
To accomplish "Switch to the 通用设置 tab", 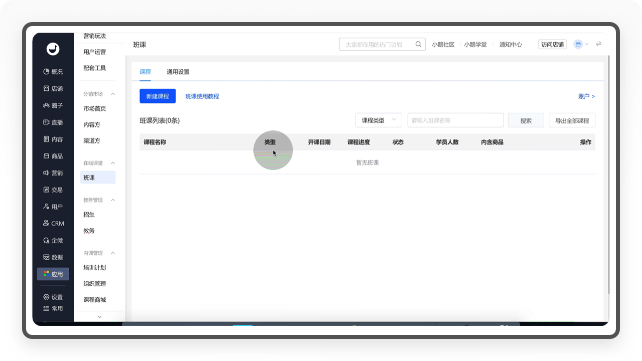I will coord(178,72).
